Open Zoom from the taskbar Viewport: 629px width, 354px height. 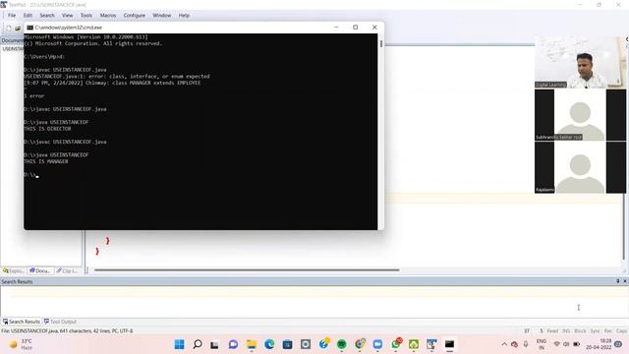[377, 344]
